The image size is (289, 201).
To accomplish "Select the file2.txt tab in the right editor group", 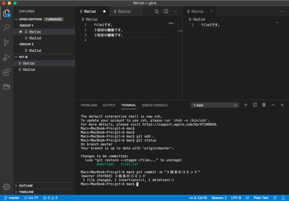I will 200,11.
